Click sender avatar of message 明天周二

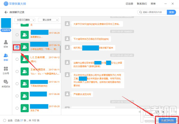click(x=67, y=47)
